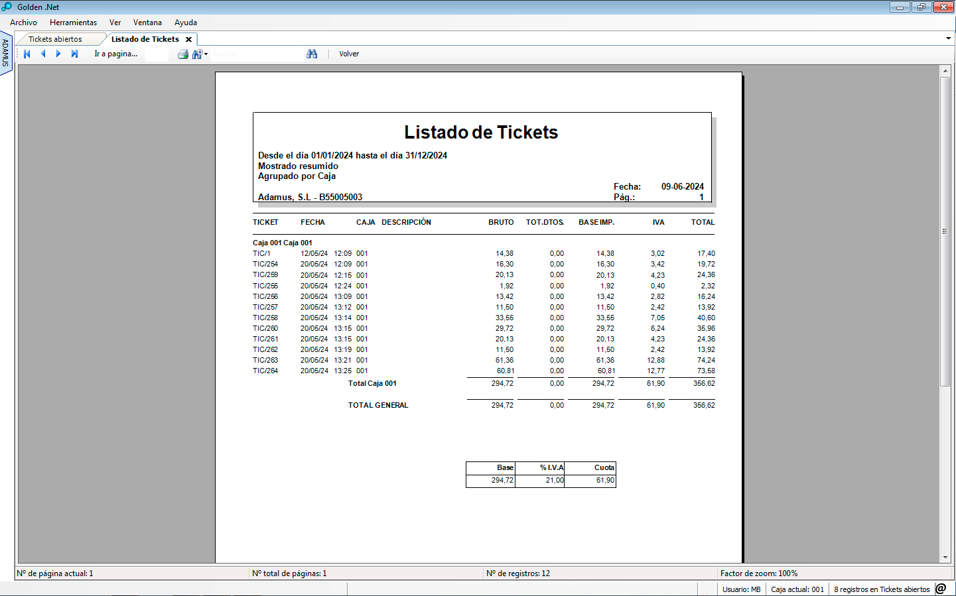Viewport: 956px width, 596px height.
Task: Expand the ADAMUS side panel
Action: tap(6, 53)
